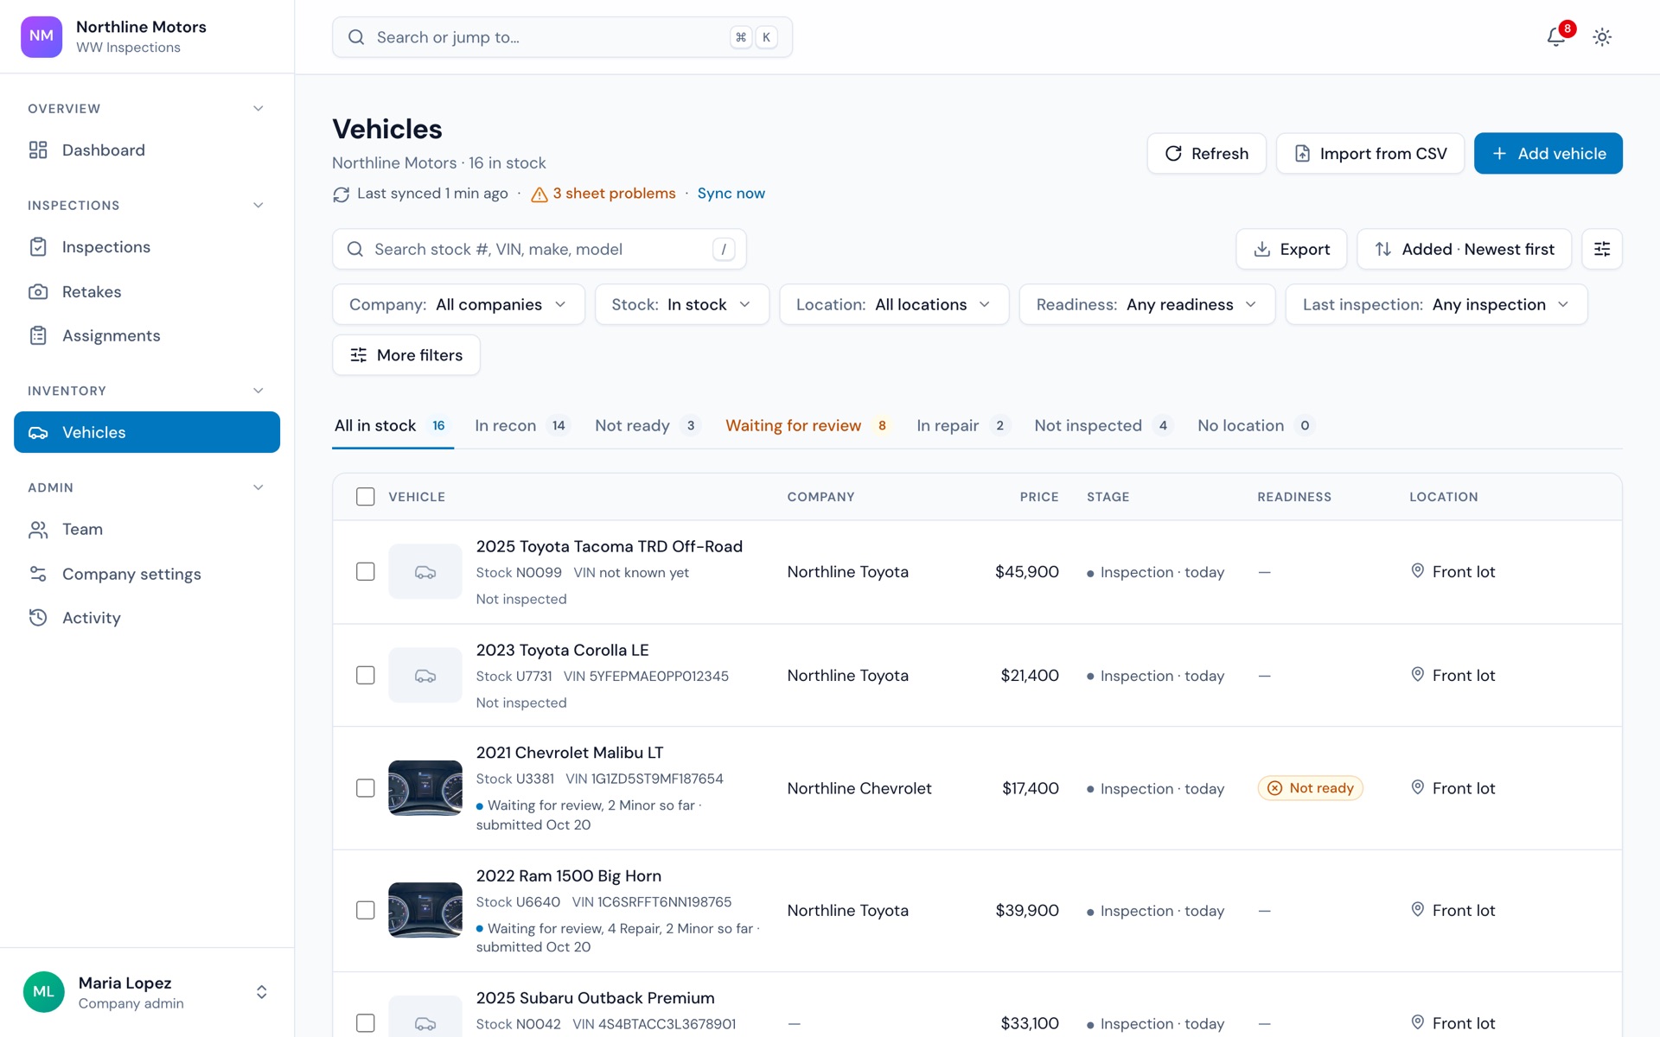The width and height of the screenshot is (1660, 1037).
Task: Check the 2025 Subaru Outback row
Action: point(366,1023)
